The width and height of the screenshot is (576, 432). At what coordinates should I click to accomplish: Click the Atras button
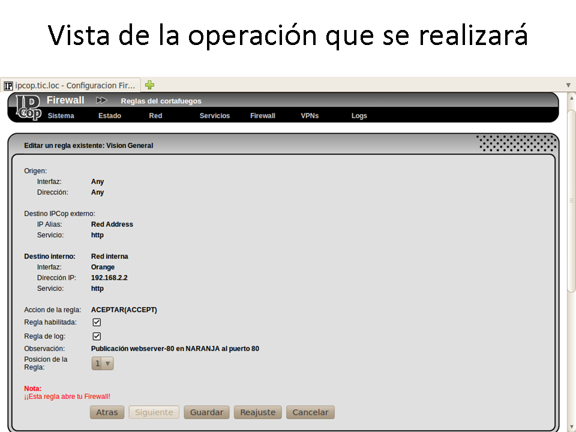pyautogui.click(x=107, y=412)
